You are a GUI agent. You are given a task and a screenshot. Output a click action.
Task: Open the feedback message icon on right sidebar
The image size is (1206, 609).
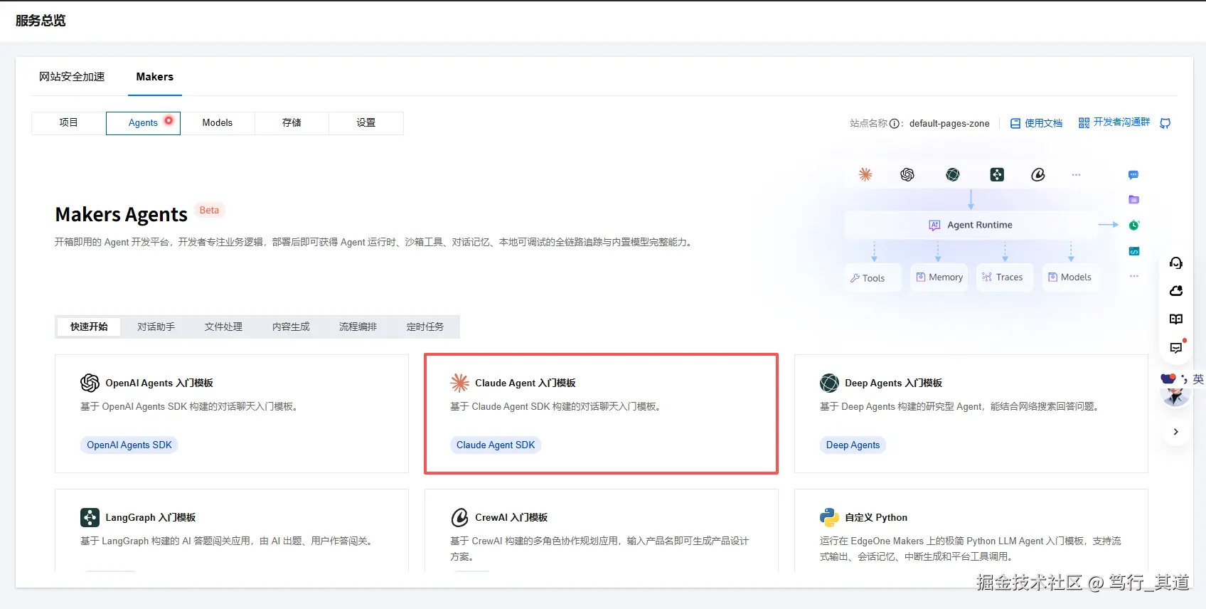point(1176,348)
